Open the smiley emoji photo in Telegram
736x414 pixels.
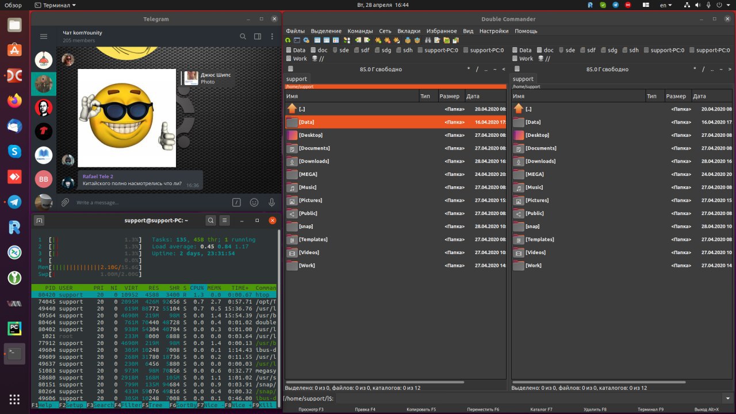[126, 118]
